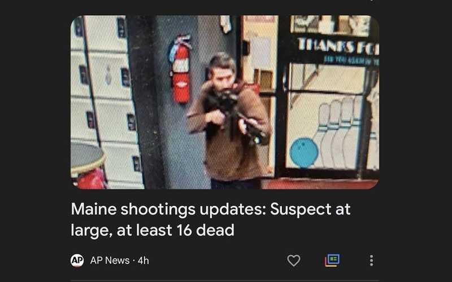The height and width of the screenshot is (282, 452).
Task: Click the blue bowling ball in the photo
Action: coord(304,152)
